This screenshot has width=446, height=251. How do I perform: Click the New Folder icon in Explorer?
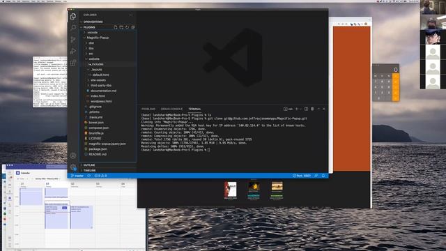[x=121, y=27]
